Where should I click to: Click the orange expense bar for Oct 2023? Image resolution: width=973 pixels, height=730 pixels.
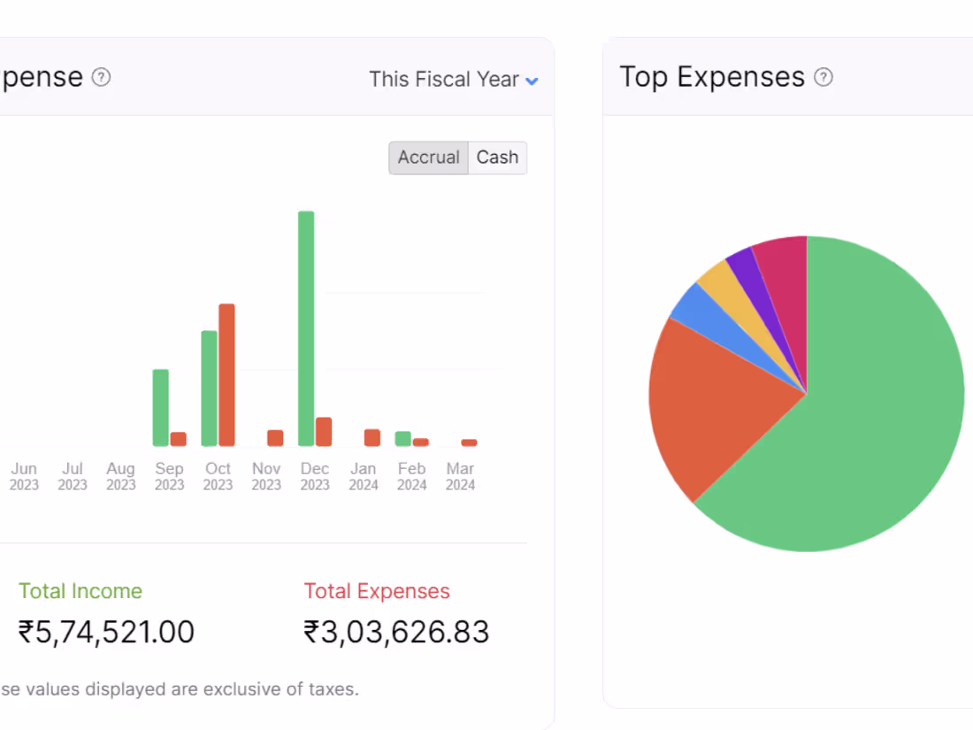click(x=226, y=372)
